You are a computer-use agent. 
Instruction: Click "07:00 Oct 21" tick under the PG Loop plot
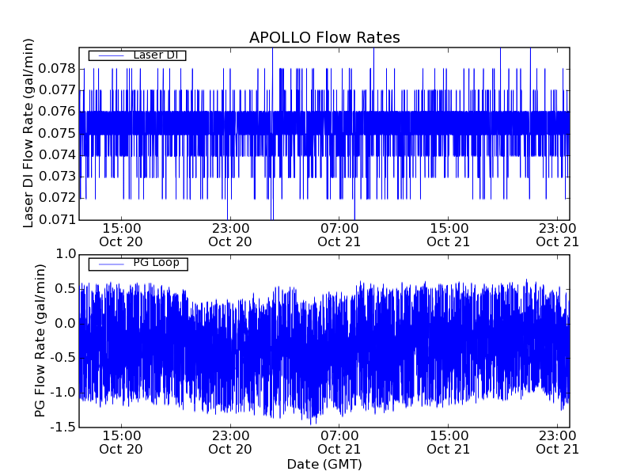point(339,443)
